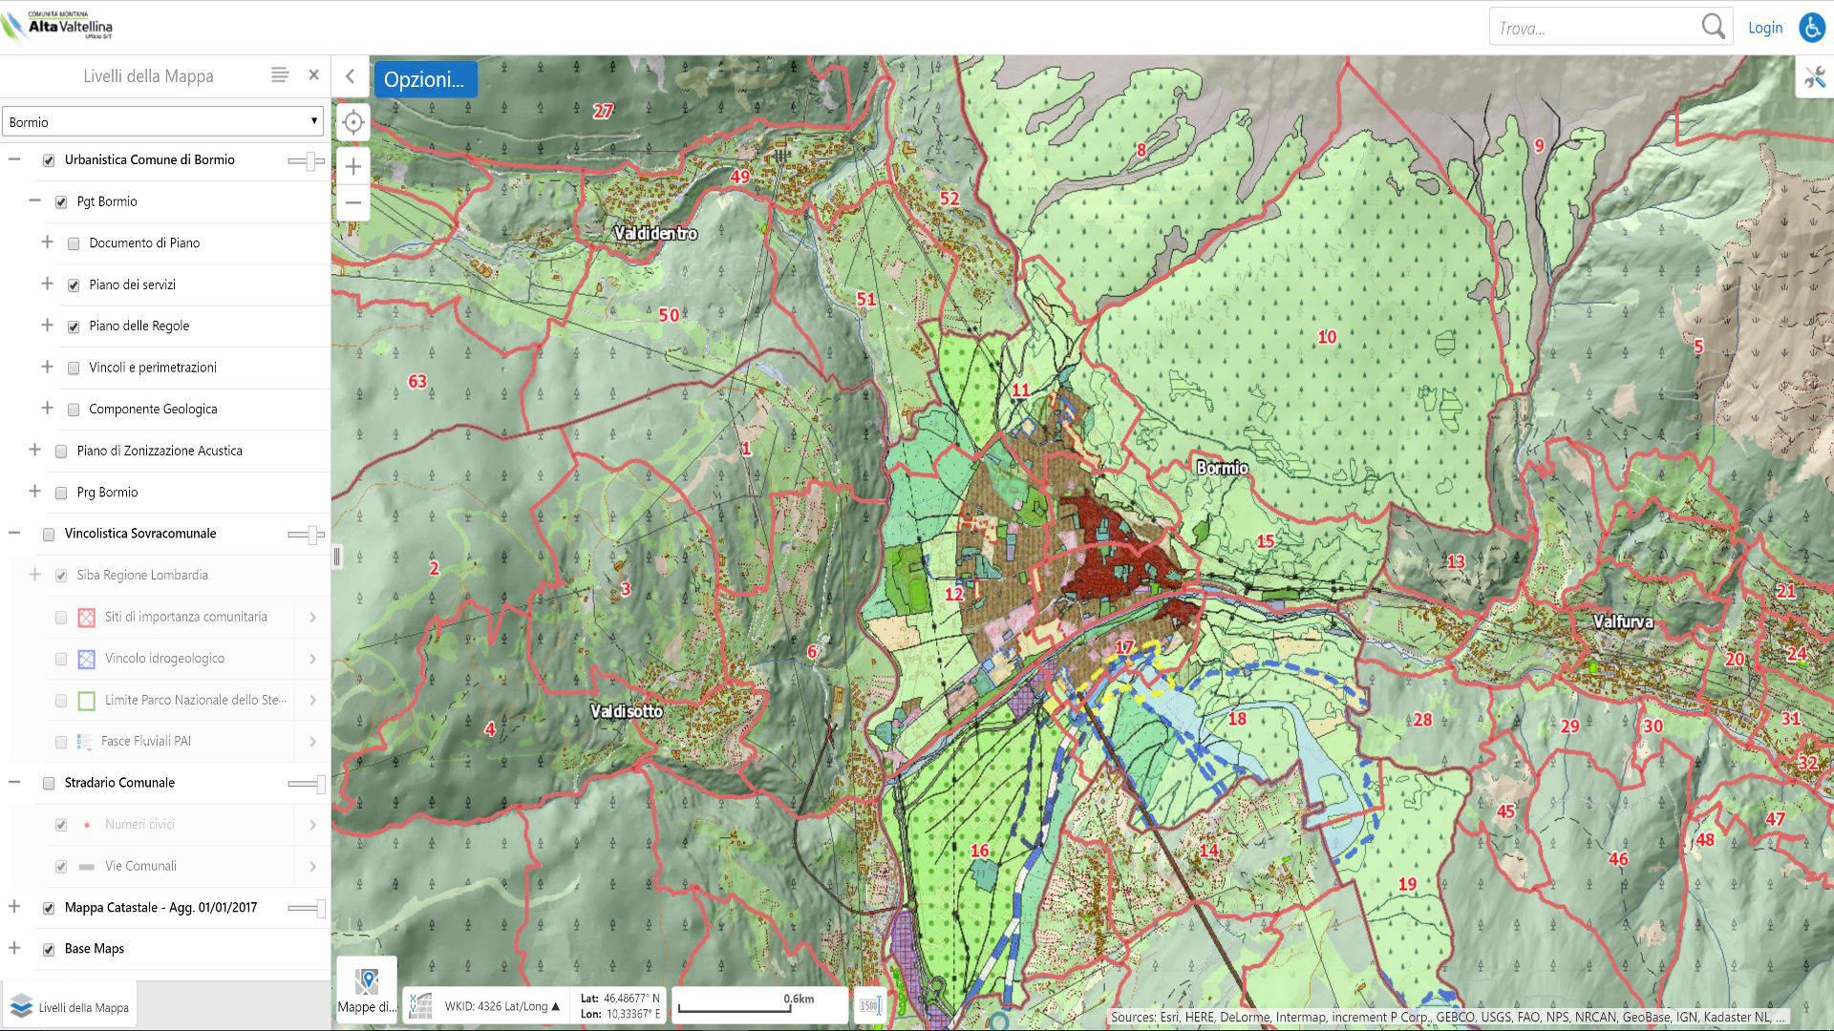Open the tools wrench icon
Viewport: 1834px width, 1031px height.
pos(1815,78)
